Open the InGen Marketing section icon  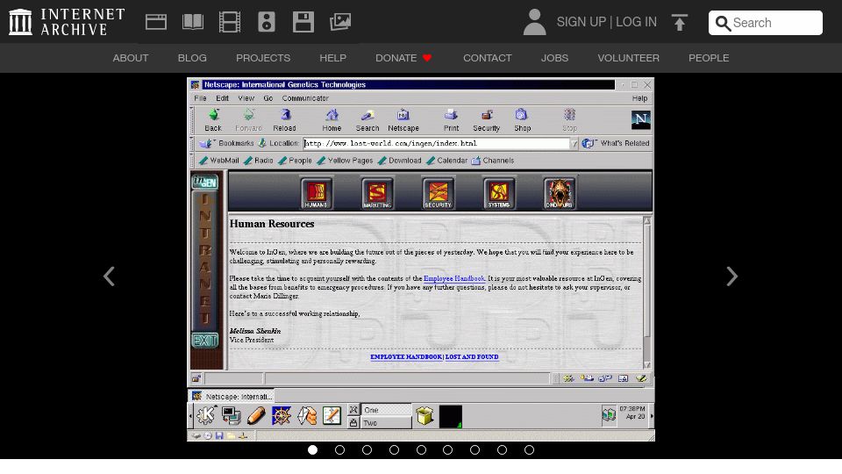point(377,193)
